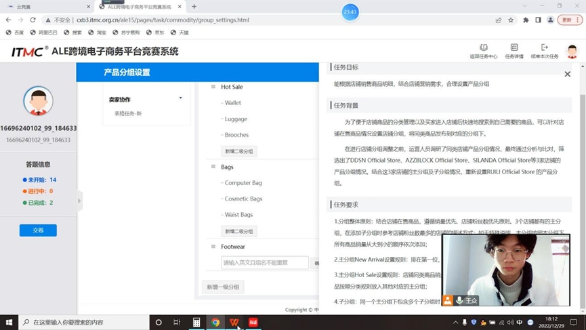Open the browser extensions puzzle icon
586x330 pixels.
click(526, 20)
